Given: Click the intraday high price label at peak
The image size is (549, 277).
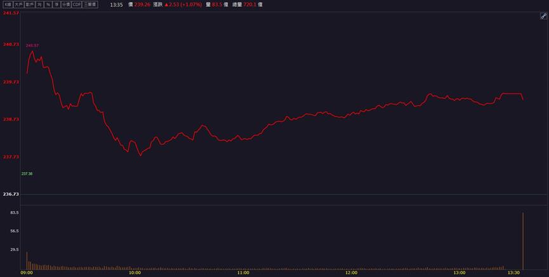Looking at the screenshot, I should point(32,46).
